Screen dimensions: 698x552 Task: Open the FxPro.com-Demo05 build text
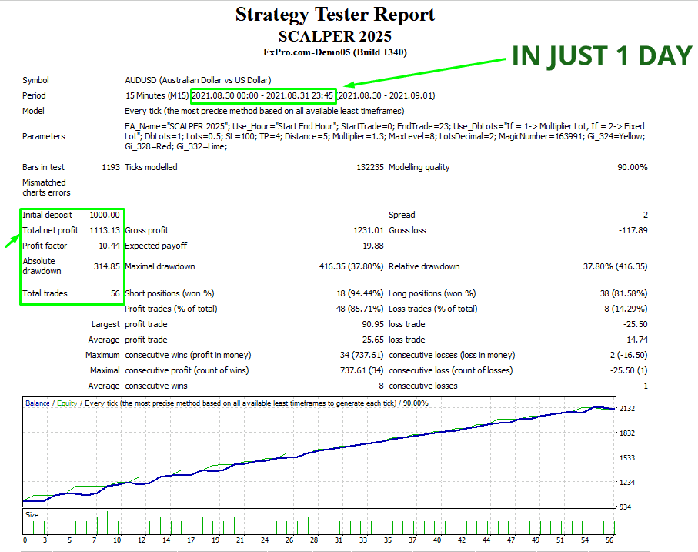335,52
